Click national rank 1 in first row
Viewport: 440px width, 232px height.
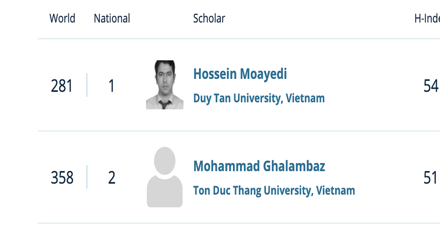pos(112,86)
